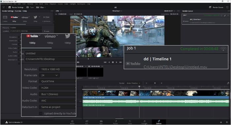The height and width of the screenshot is (125, 231).
Task: Open the Tape toolbar button
Action: (30, 7)
